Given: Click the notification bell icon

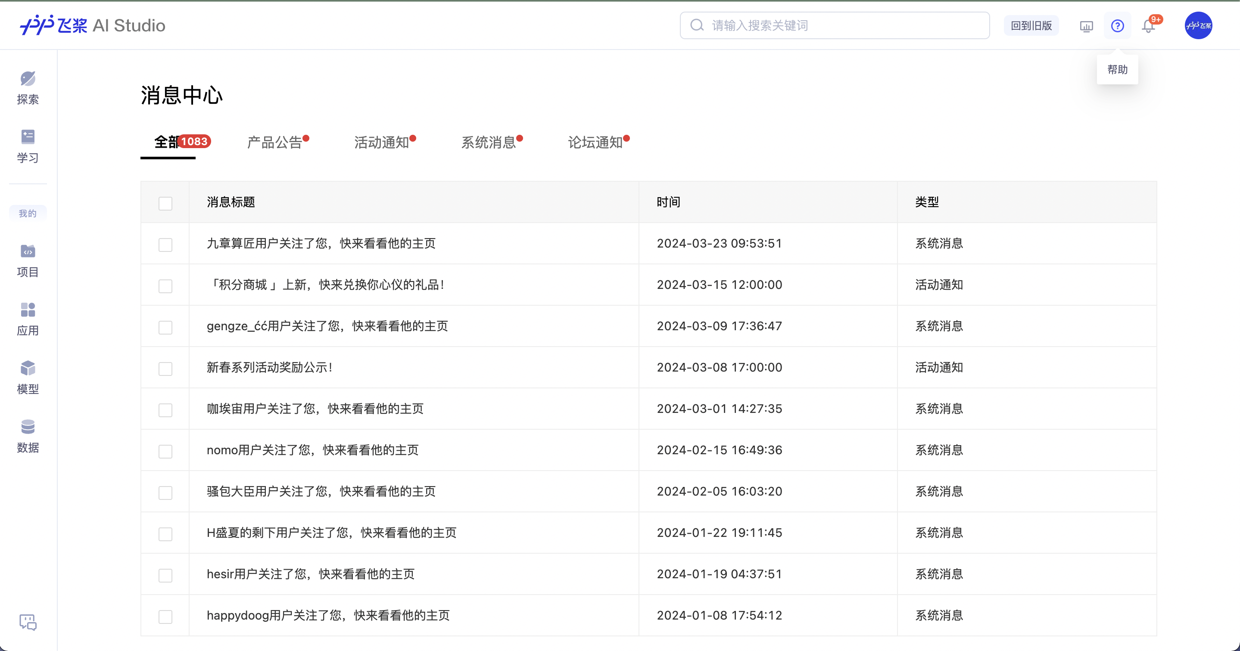Looking at the screenshot, I should tap(1148, 26).
